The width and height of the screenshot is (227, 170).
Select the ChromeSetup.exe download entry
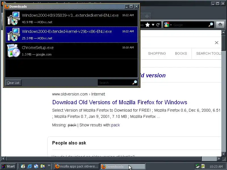coord(72,51)
